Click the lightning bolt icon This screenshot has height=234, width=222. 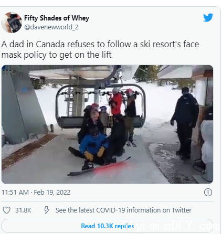click(47, 210)
